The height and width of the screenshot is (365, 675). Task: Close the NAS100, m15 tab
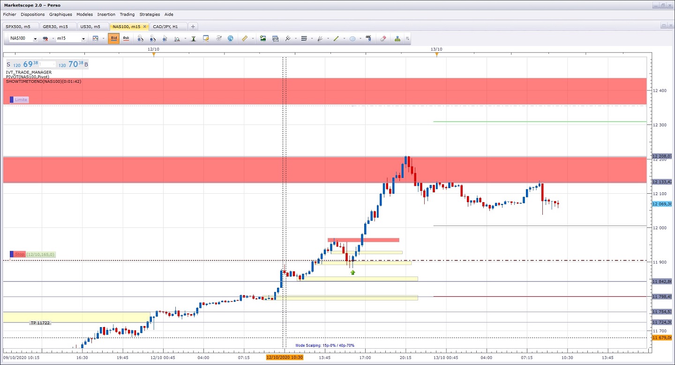[x=144, y=27]
